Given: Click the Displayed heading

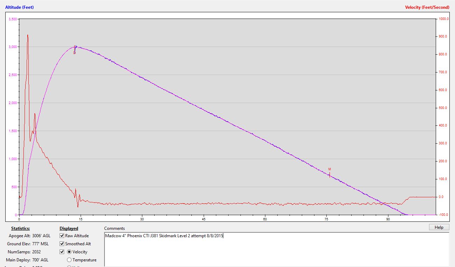Looking at the screenshot, I should point(69,228).
